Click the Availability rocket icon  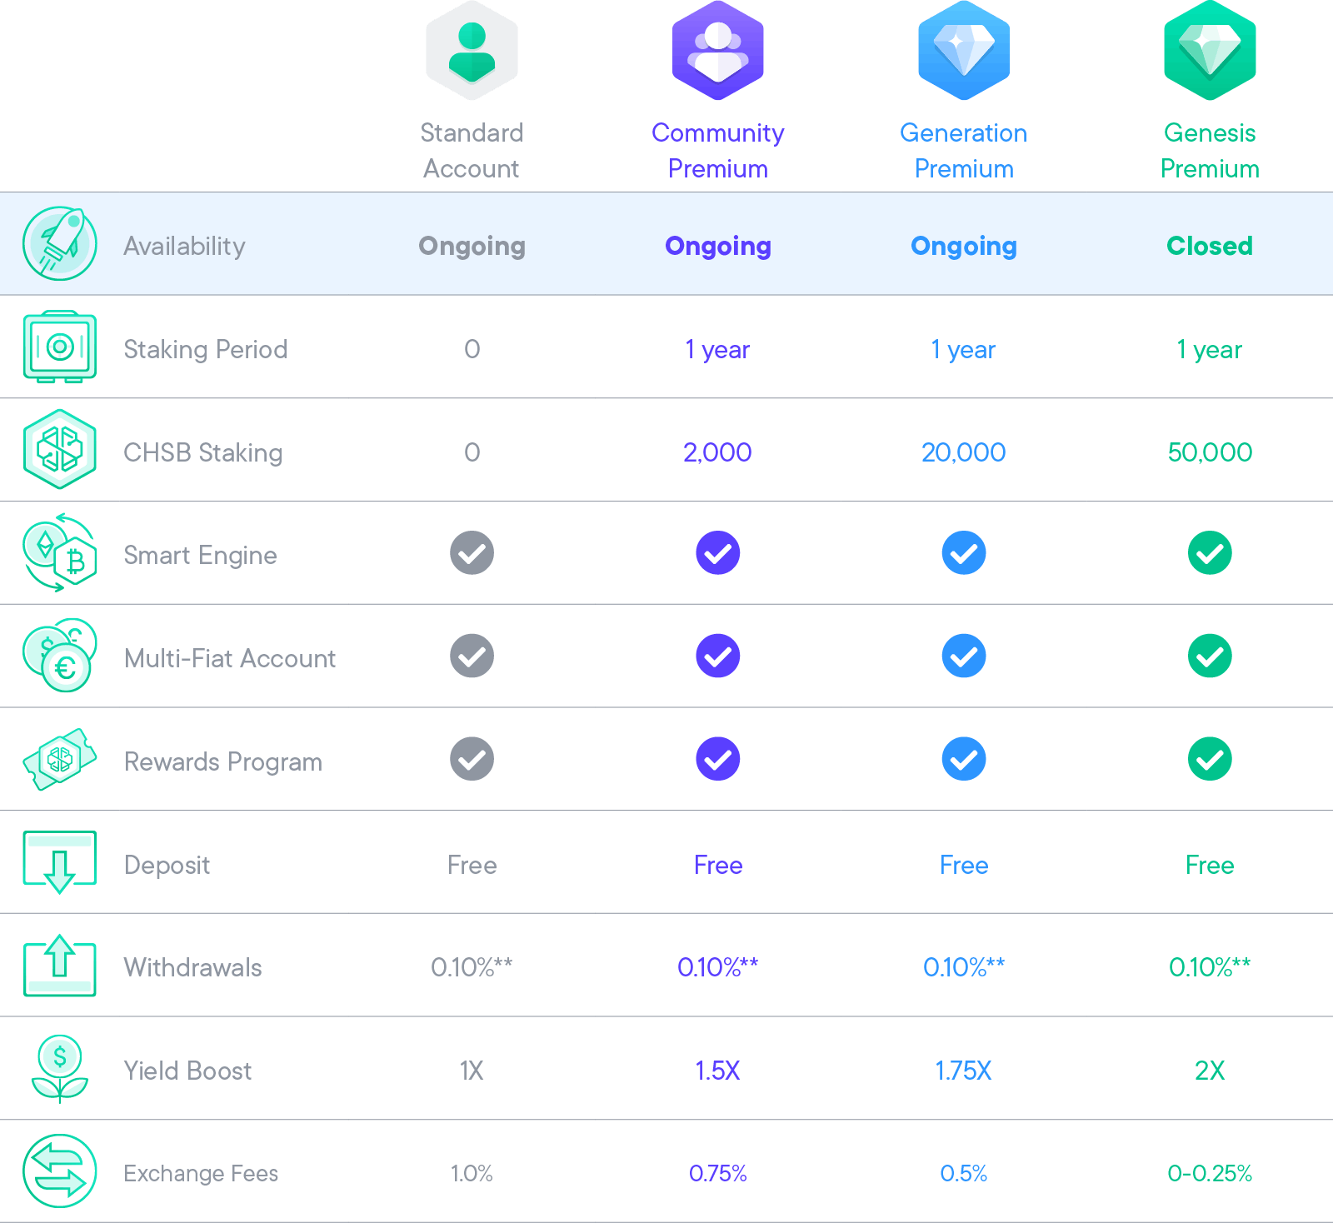click(x=60, y=243)
